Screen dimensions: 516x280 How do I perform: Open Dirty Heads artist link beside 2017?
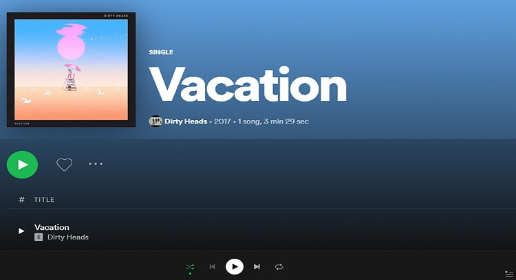coord(186,121)
